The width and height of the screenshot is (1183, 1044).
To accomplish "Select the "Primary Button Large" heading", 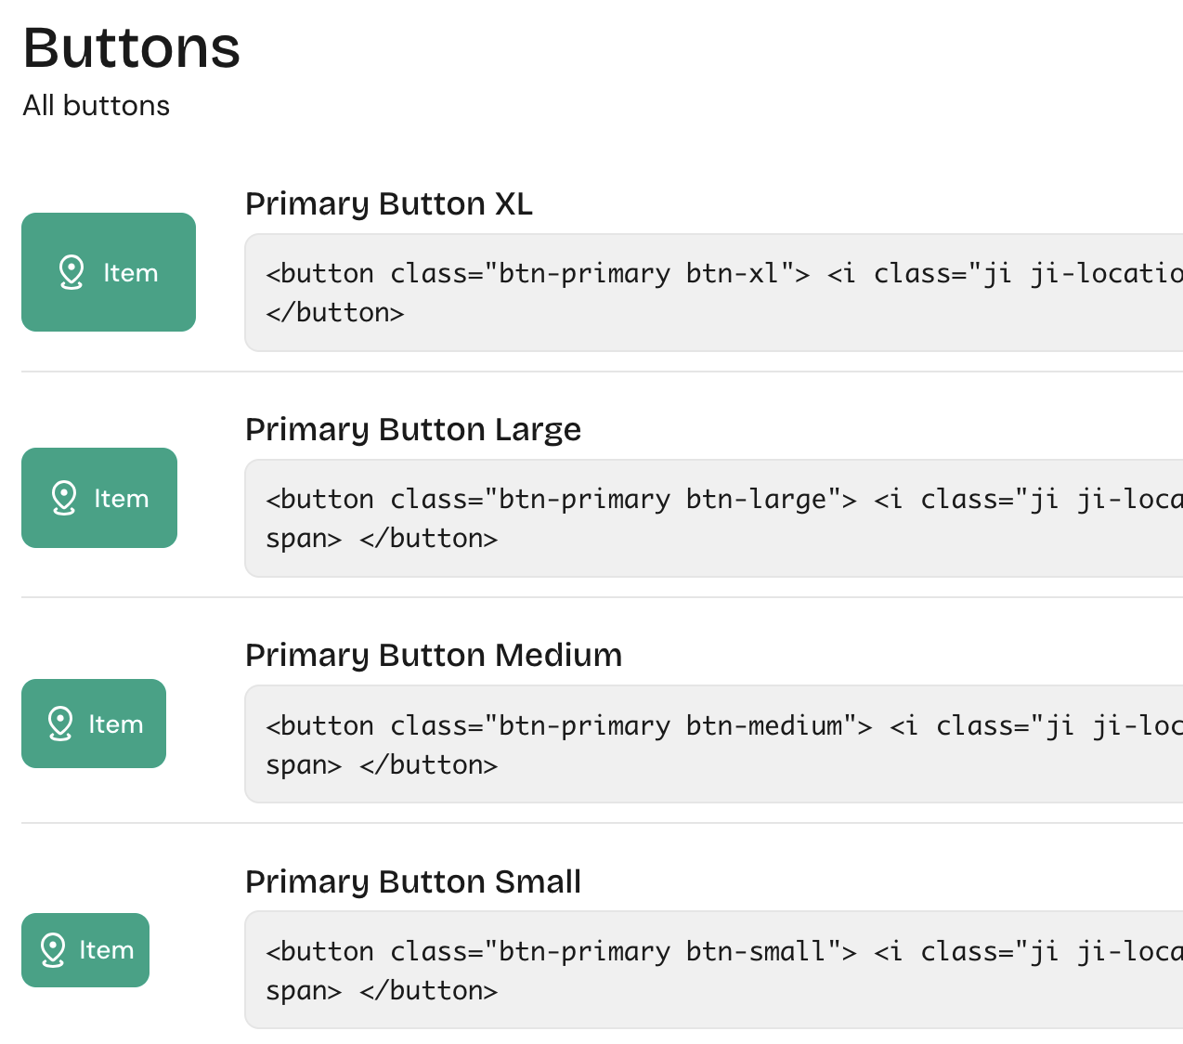I will pos(412,429).
